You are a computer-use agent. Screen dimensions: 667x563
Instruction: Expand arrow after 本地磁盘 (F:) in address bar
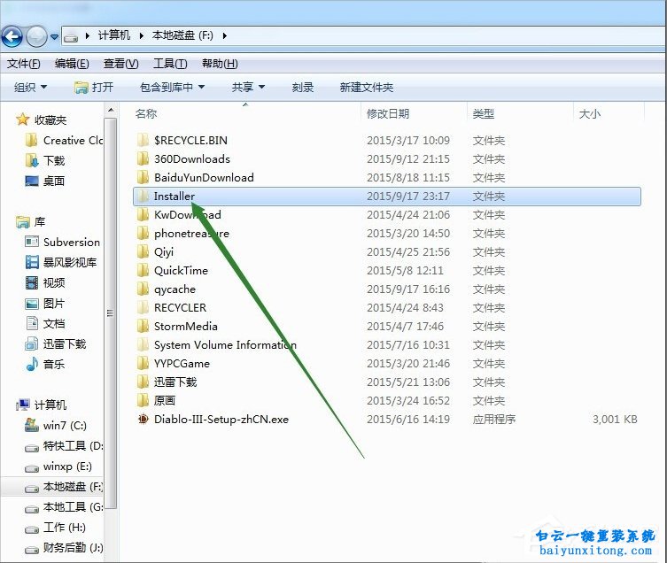click(x=224, y=35)
